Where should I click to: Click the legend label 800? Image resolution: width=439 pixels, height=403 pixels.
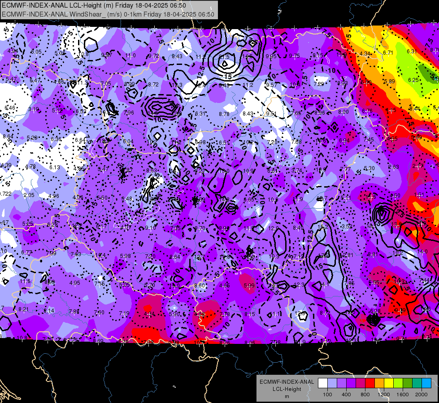365,394
